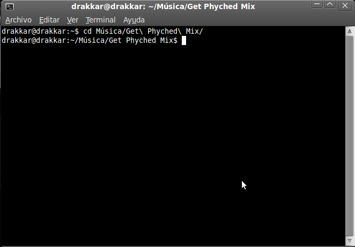This screenshot has height=247, width=355.
Task: Click the scrollbar up arrow
Action: click(x=350, y=31)
